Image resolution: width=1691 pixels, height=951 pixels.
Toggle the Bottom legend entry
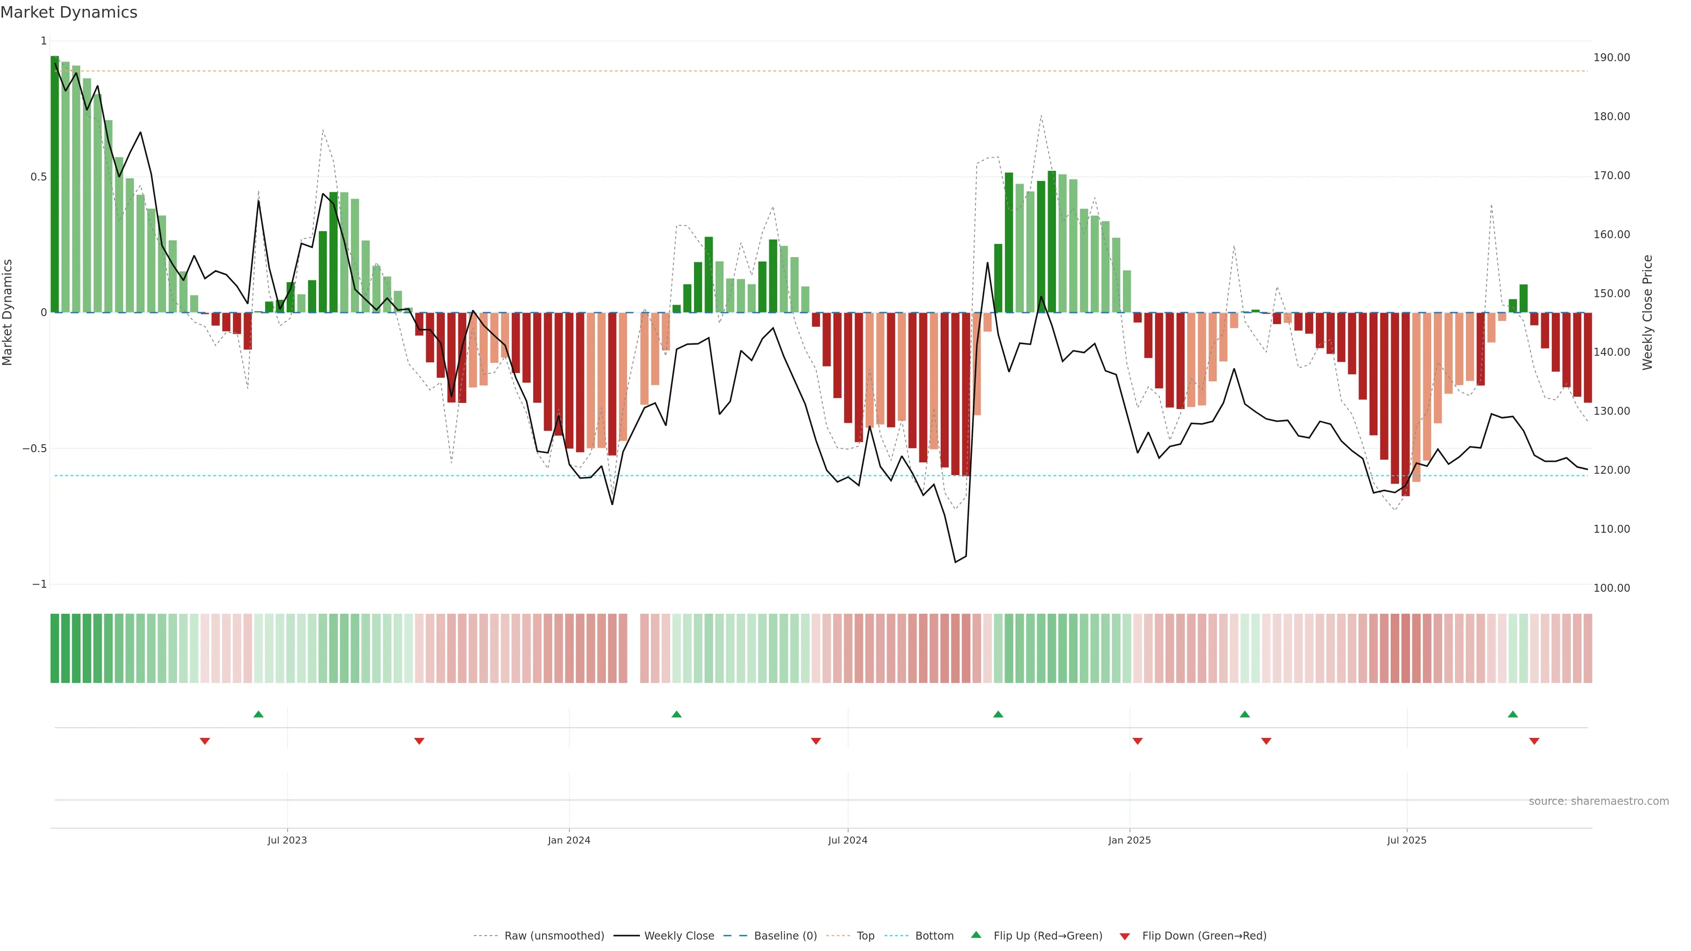coord(934,935)
